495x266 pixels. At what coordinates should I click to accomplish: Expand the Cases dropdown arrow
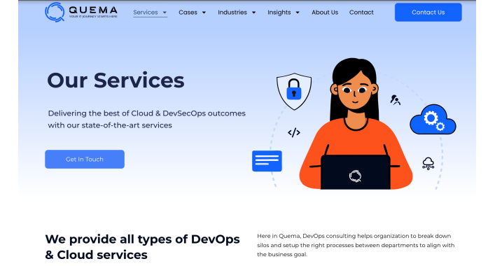click(204, 13)
